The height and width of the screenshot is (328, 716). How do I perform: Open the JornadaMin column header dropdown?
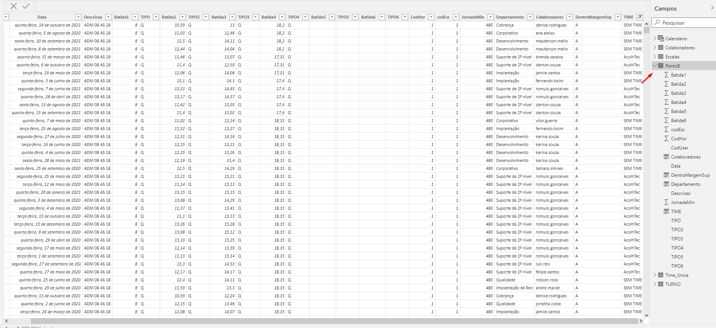(x=491, y=17)
